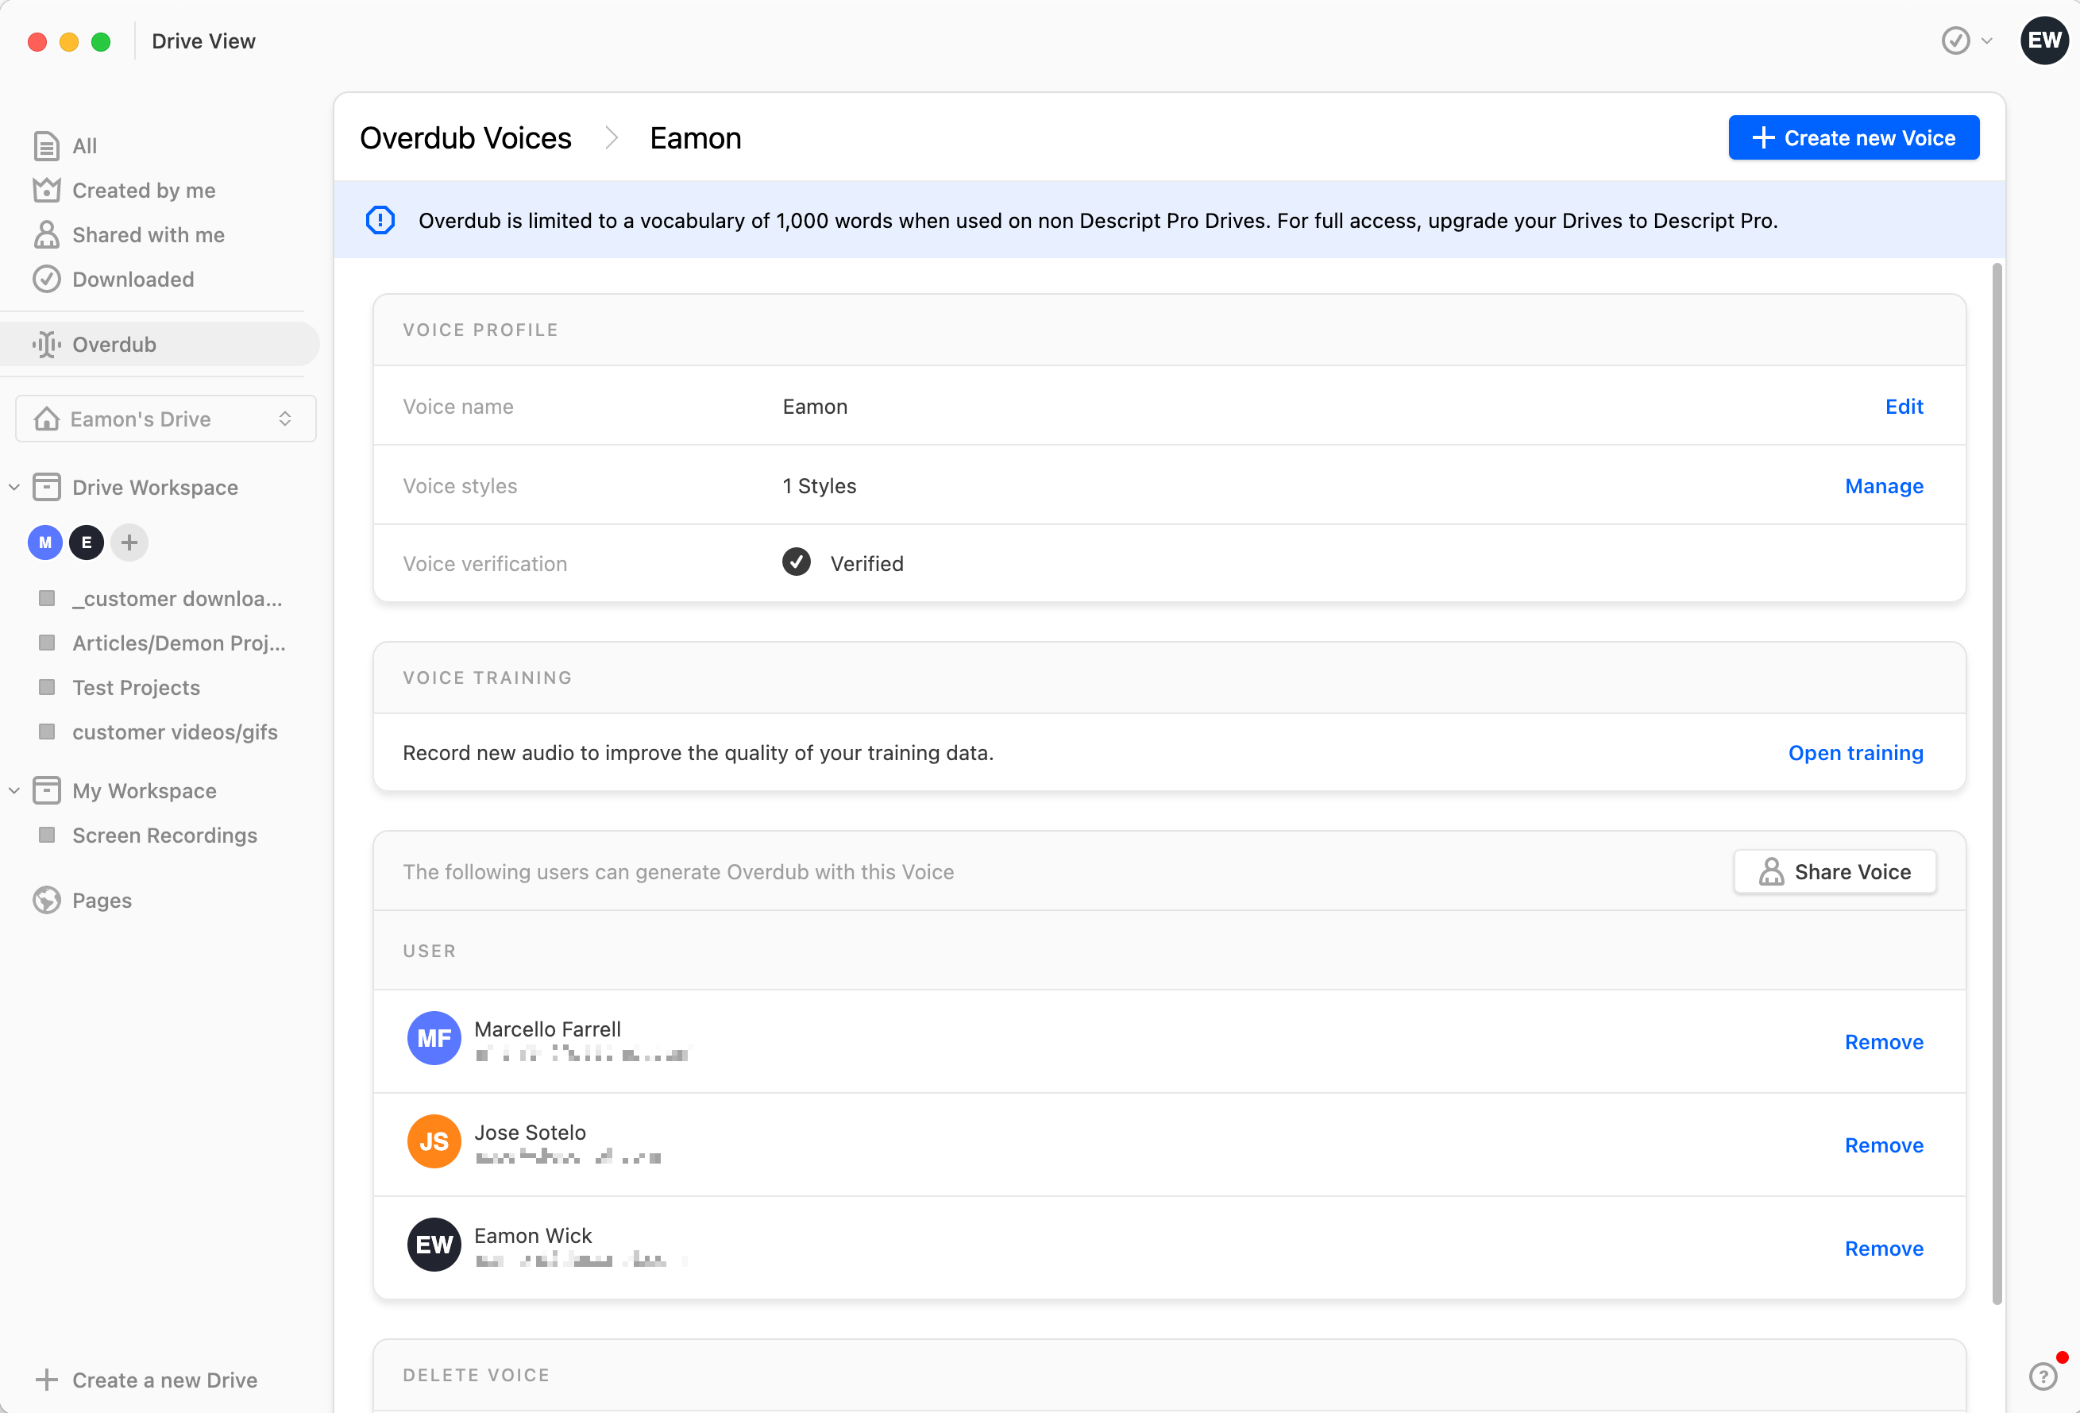The height and width of the screenshot is (1413, 2080).
Task: Click the Verified checkmark badge
Action: [x=797, y=562]
